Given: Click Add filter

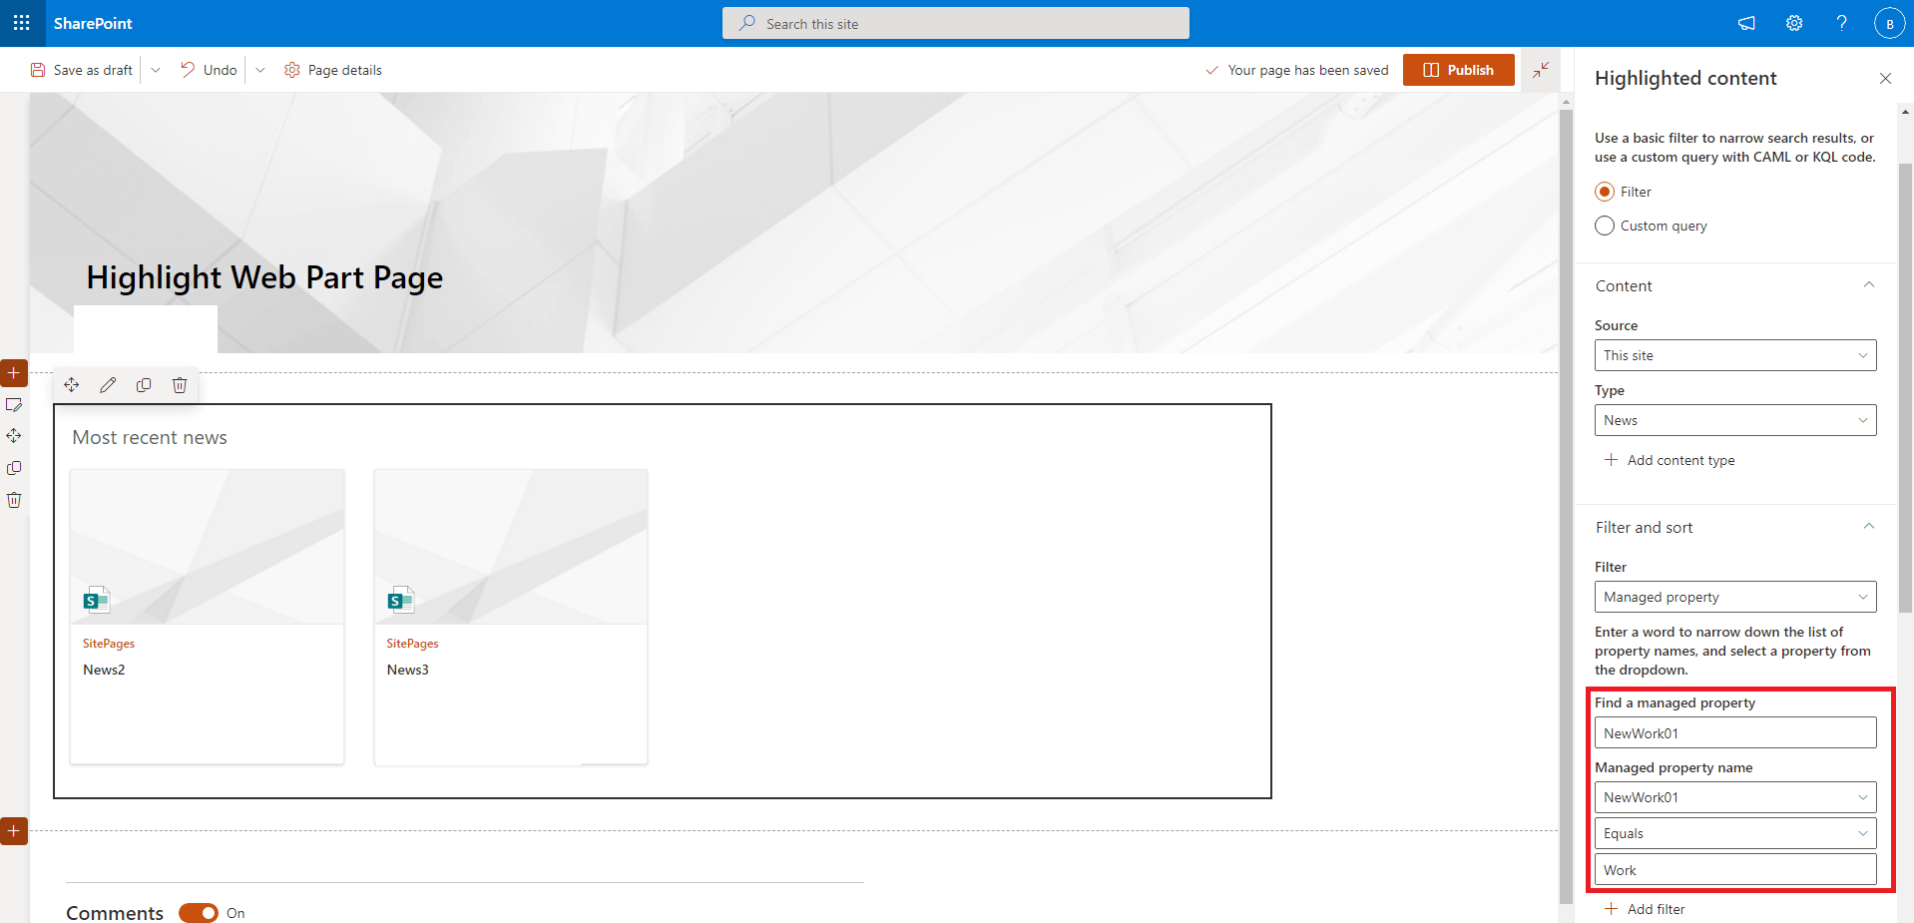Looking at the screenshot, I should [1645, 909].
